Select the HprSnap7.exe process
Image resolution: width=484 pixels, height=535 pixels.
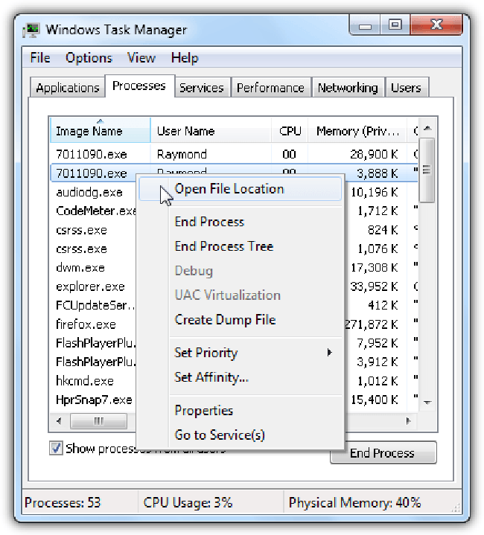click(x=95, y=400)
